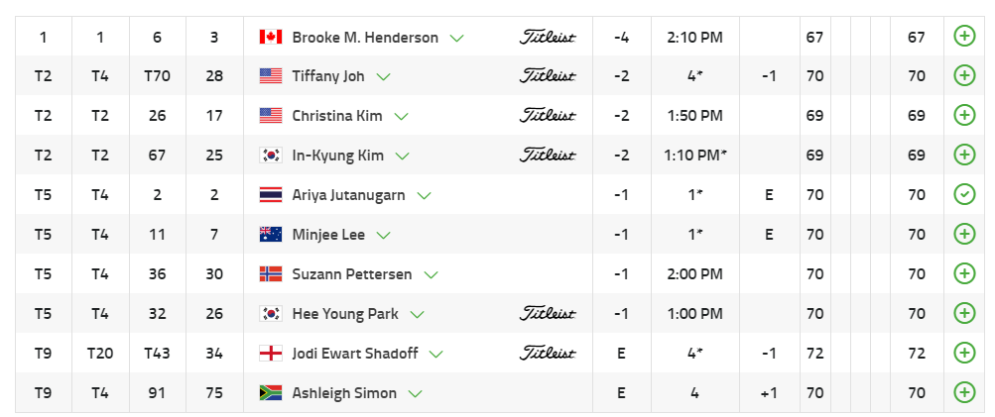Click the Titleist logo beside Hee Young Park
Viewport: 995px width, 417px height.
click(x=548, y=313)
